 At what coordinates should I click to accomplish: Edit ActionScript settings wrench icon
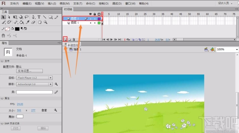point(56,84)
